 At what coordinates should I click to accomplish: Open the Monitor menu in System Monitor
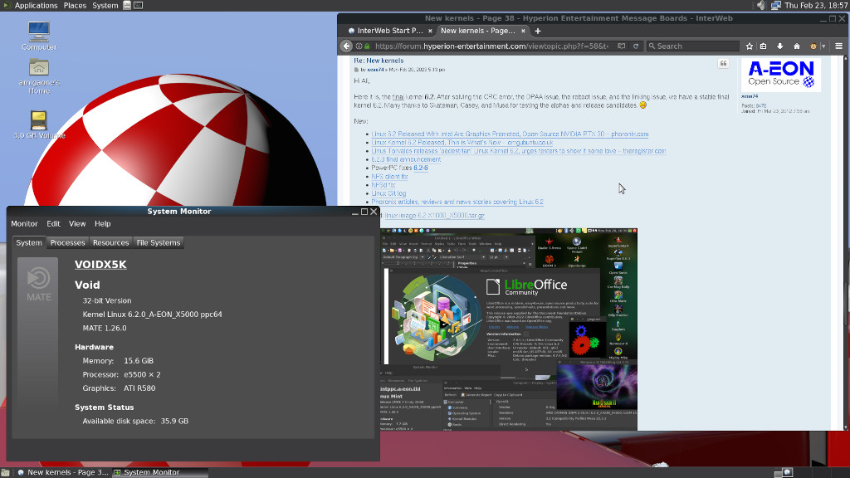coord(24,224)
